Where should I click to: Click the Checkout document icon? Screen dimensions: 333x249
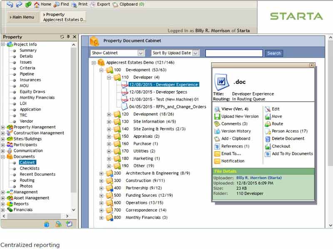coord(268,146)
